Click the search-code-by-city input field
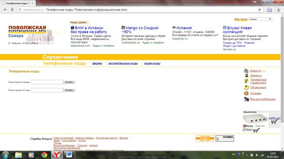This screenshot has height=159, width=284. click(x=47, y=82)
